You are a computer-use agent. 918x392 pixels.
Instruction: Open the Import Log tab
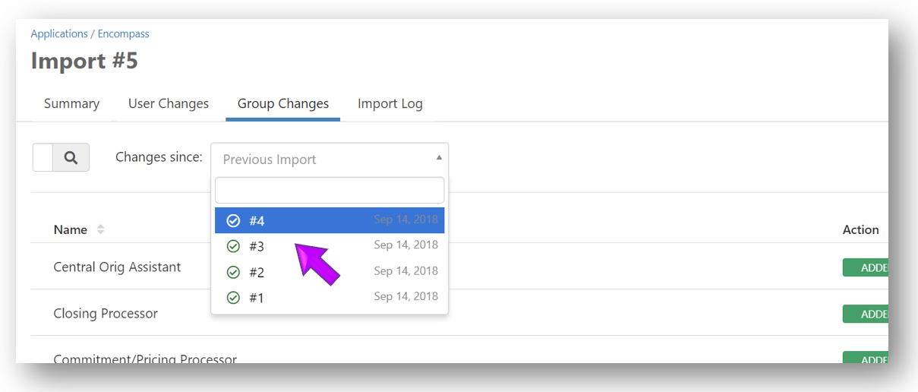click(390, 103)
